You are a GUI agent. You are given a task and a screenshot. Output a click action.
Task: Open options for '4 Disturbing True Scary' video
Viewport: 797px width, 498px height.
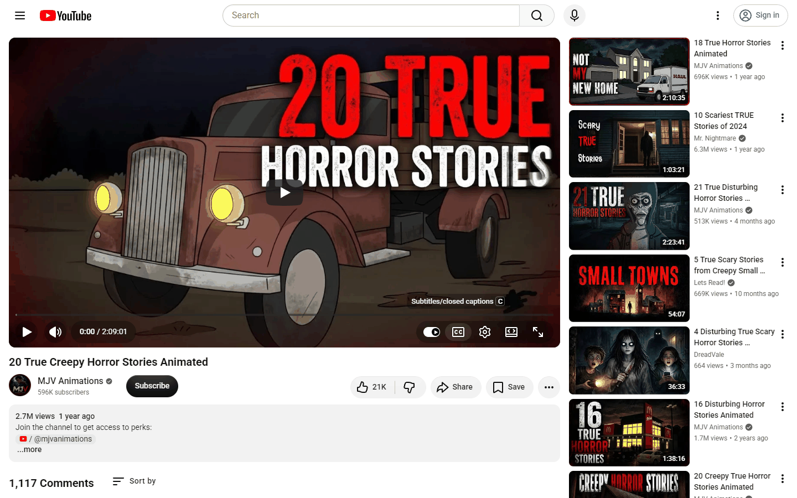[x=783, y=334]
